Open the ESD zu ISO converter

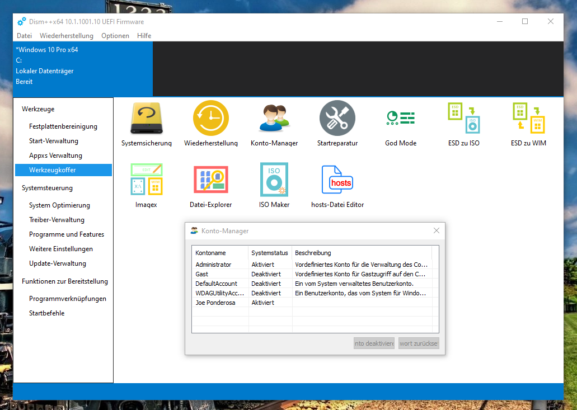[463, 124]
